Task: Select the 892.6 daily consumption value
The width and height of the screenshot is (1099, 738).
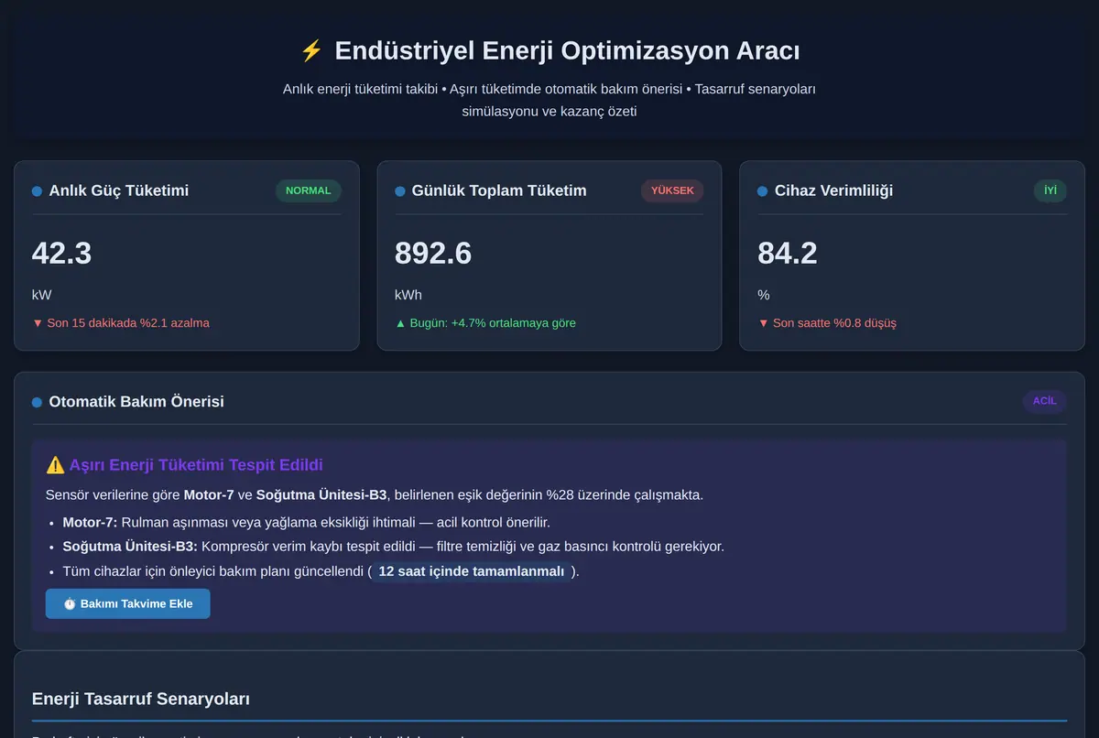Action: [433, 253]
